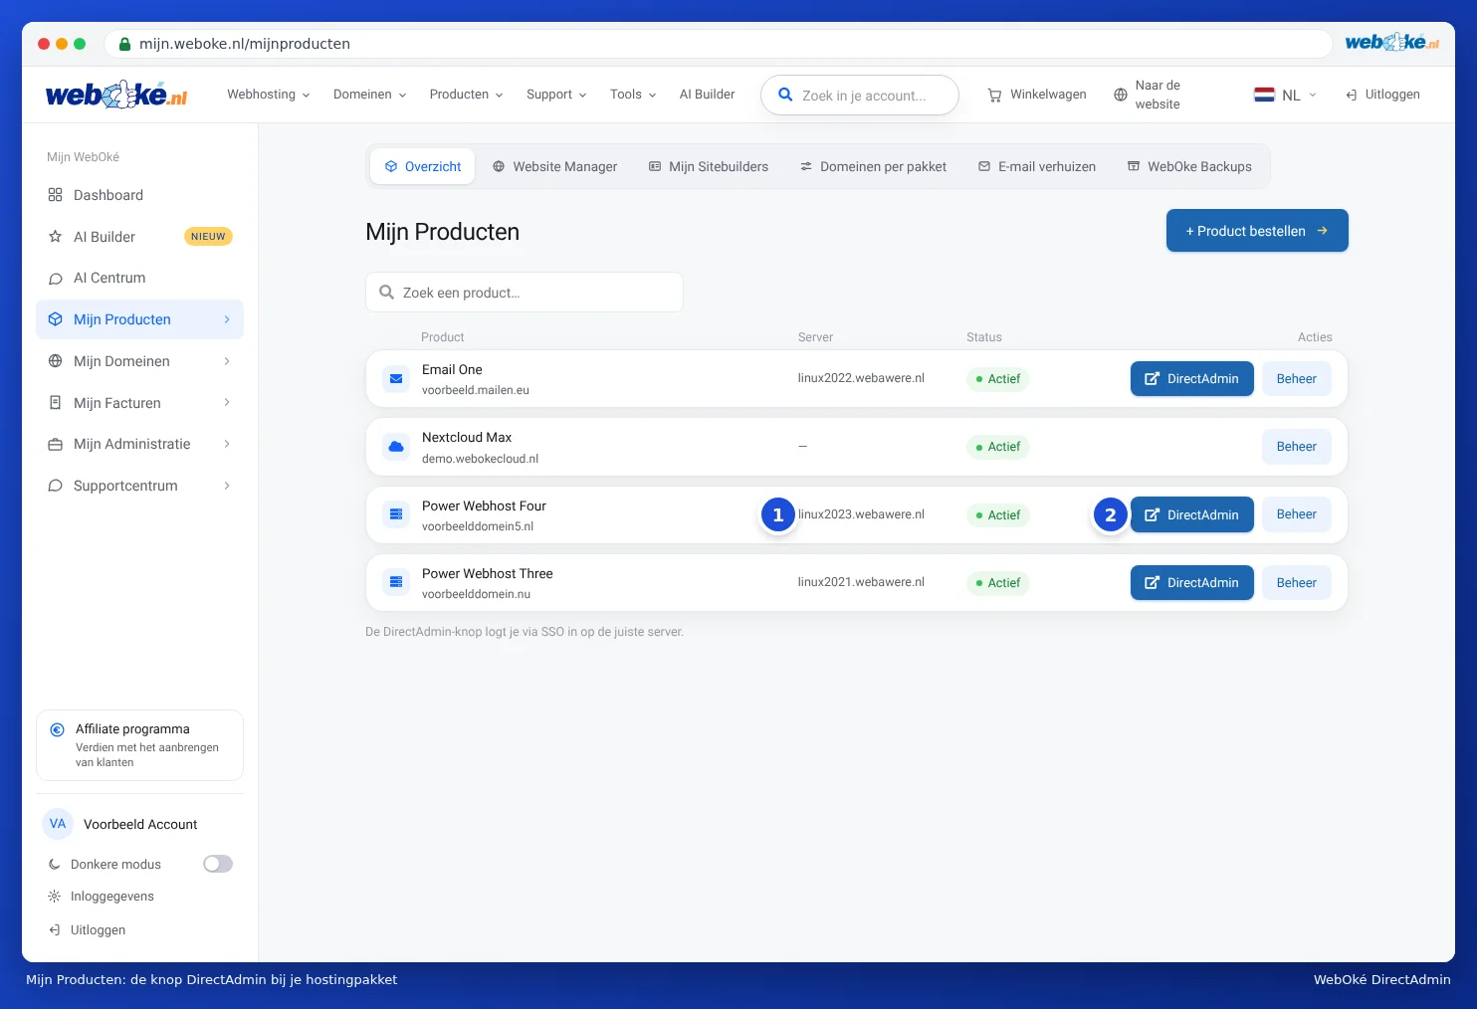Switch to the Website Manager tab
The image size is (1477, 1009).
point(554,167)
